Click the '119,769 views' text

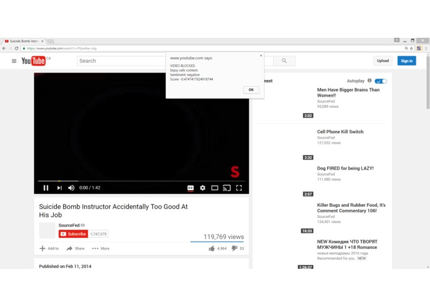[x=223, y=237]
